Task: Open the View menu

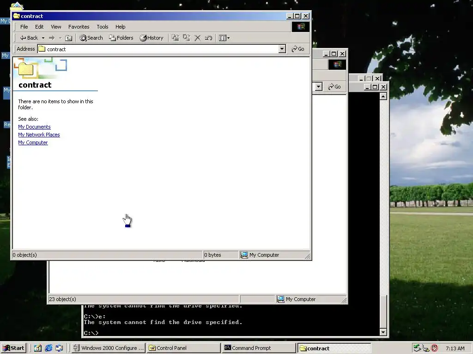Action: point(56,27)
